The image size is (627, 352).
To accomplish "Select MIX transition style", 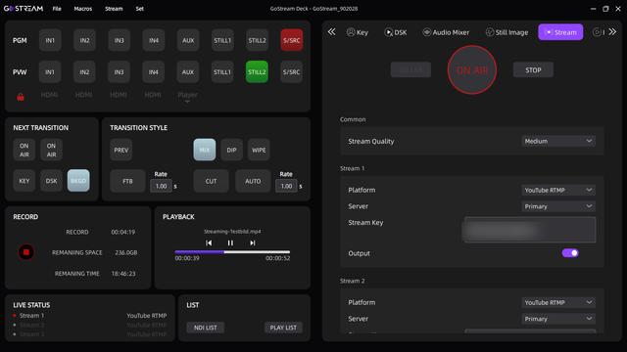I will coord(205,150).
